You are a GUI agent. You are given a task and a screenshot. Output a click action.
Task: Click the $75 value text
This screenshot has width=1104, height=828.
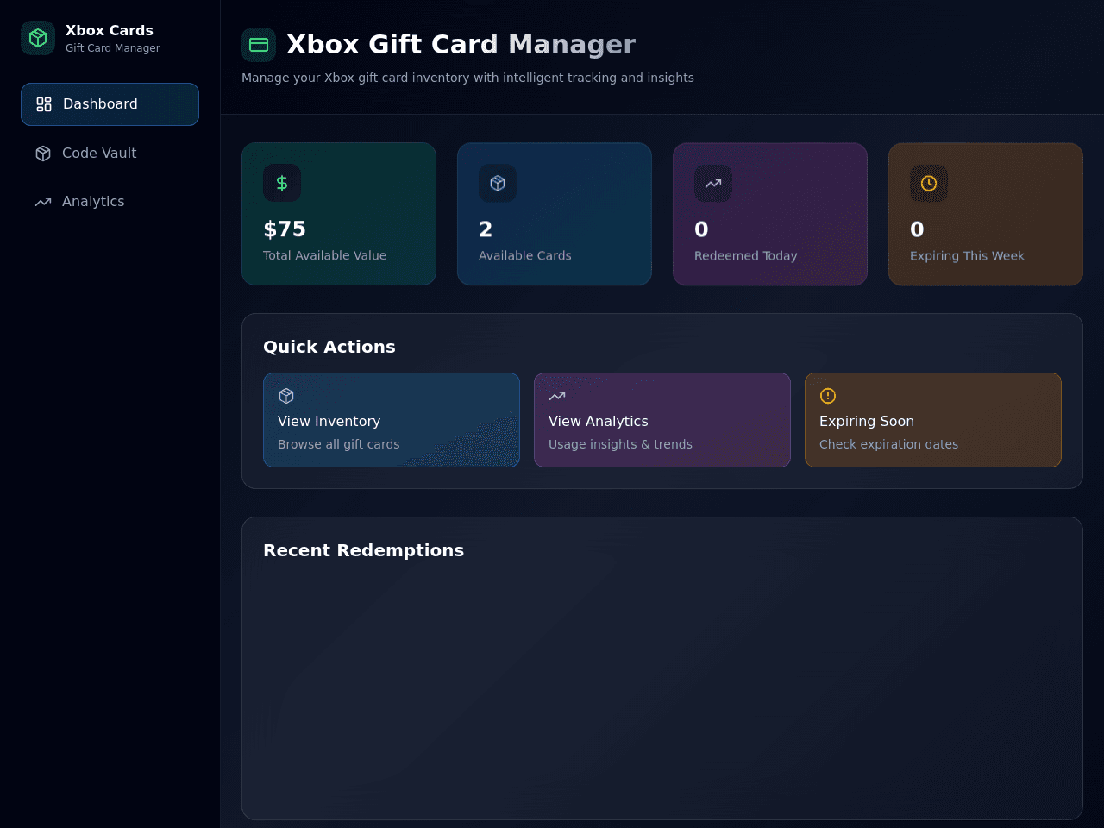tap(285, 229)
